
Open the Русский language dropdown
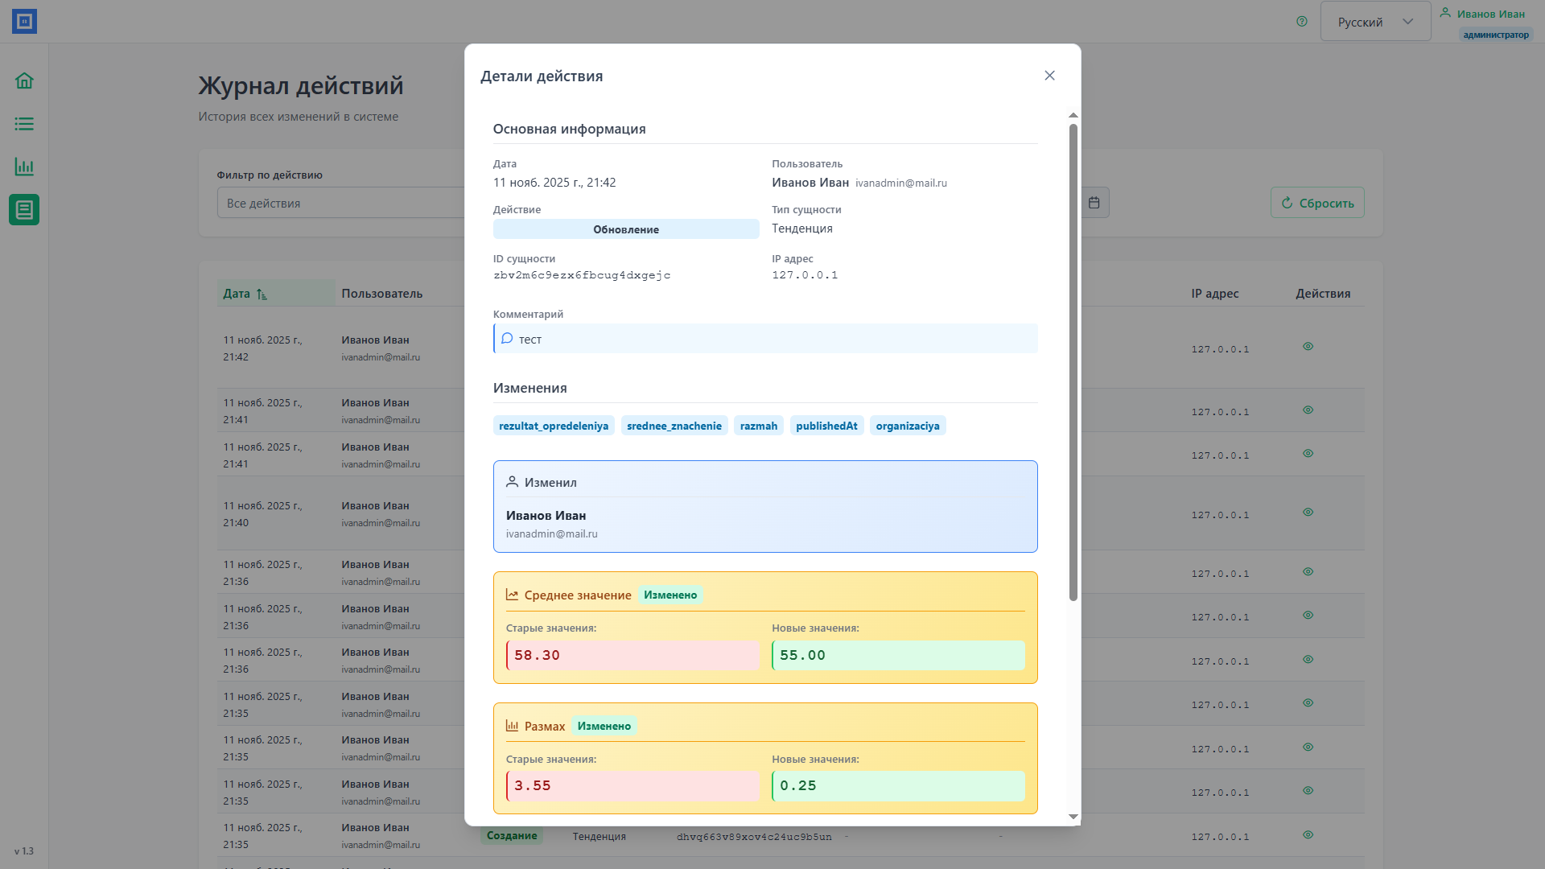[x=1375, y=22]
